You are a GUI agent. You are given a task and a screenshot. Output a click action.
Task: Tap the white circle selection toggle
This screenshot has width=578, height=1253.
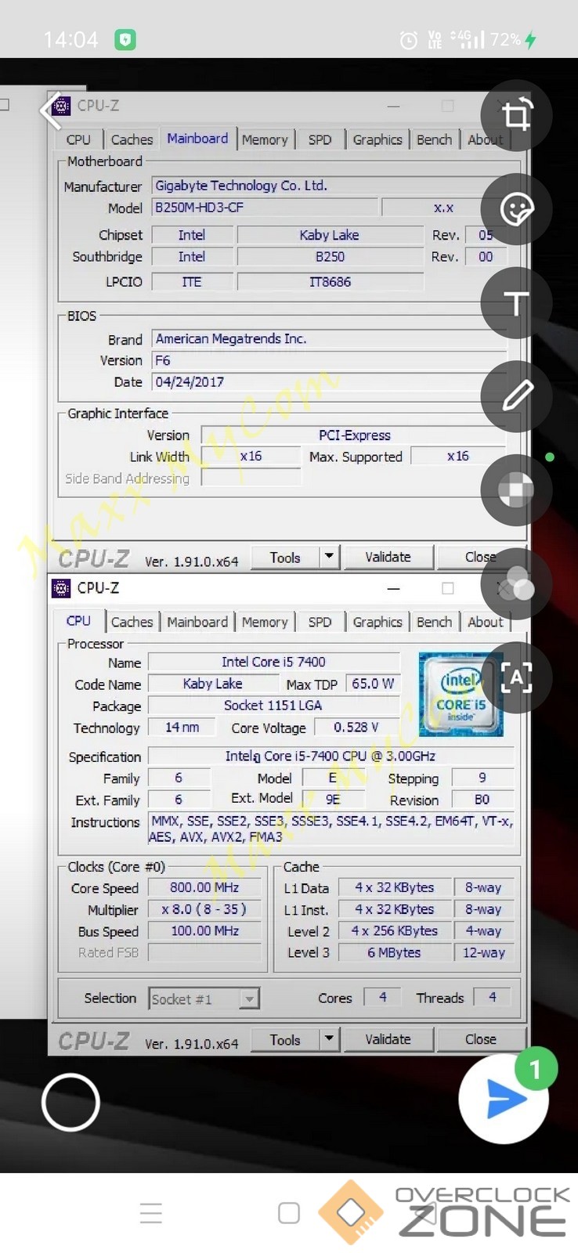click(70, 1102)
